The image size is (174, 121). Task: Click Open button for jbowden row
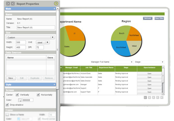(x=149, y=88)
